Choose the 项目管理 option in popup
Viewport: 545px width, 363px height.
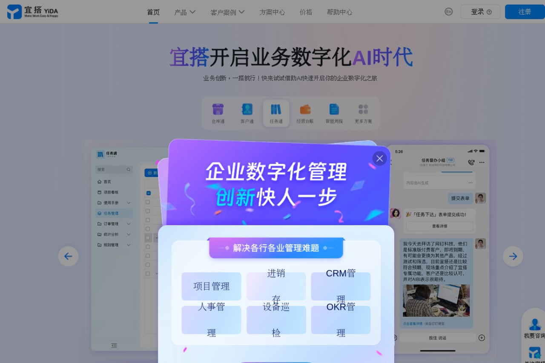[x=211, y=286]
